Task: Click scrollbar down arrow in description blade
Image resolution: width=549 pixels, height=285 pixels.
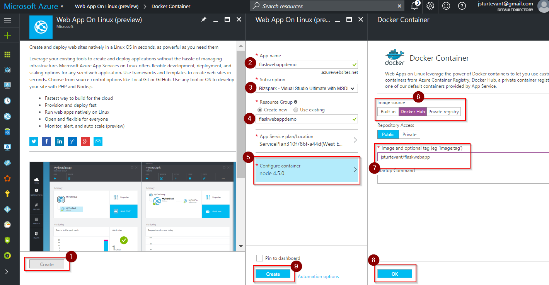Action: point(240,246)
